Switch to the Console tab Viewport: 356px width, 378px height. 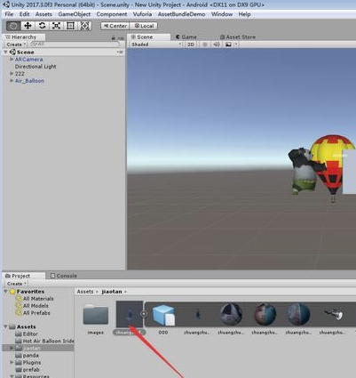click(63, 276)
